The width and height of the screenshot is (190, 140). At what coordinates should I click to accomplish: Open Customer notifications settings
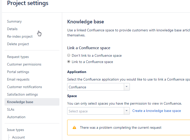point(25,87)
